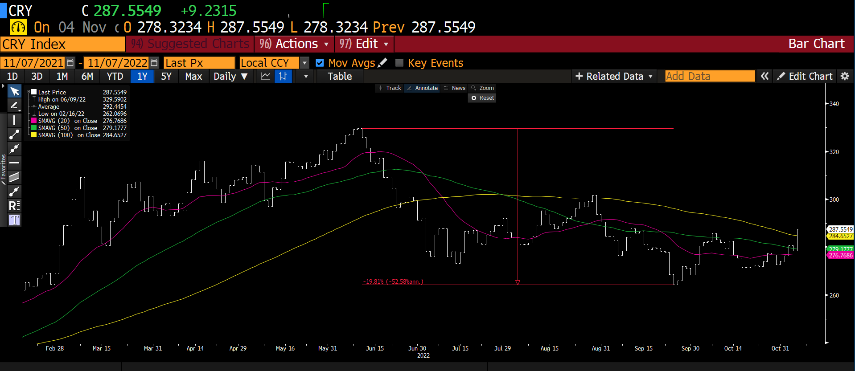Open the Daily periodicity dropdown

(x=230, y=76)
